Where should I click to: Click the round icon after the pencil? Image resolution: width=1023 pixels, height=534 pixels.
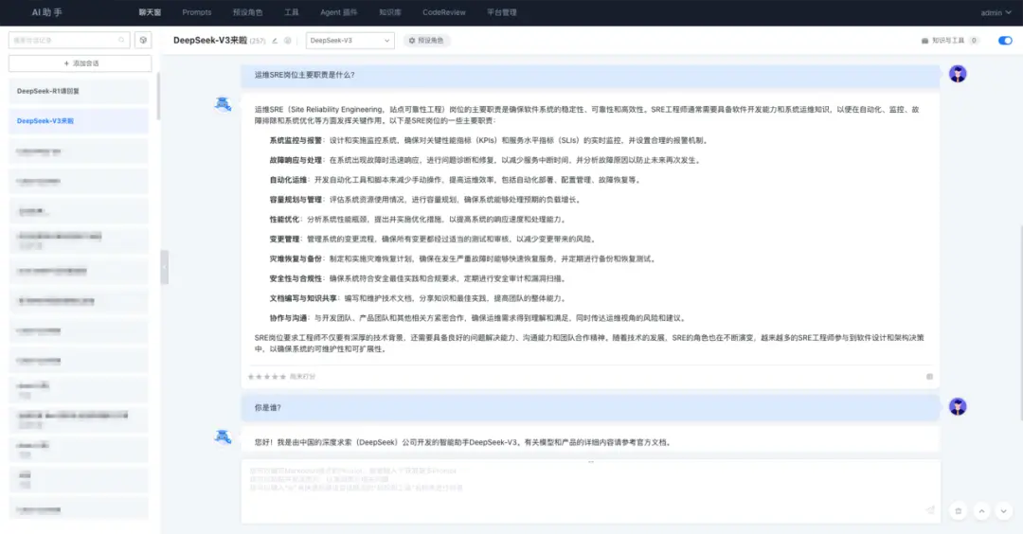pyautogui.click(x=288, y=41)
